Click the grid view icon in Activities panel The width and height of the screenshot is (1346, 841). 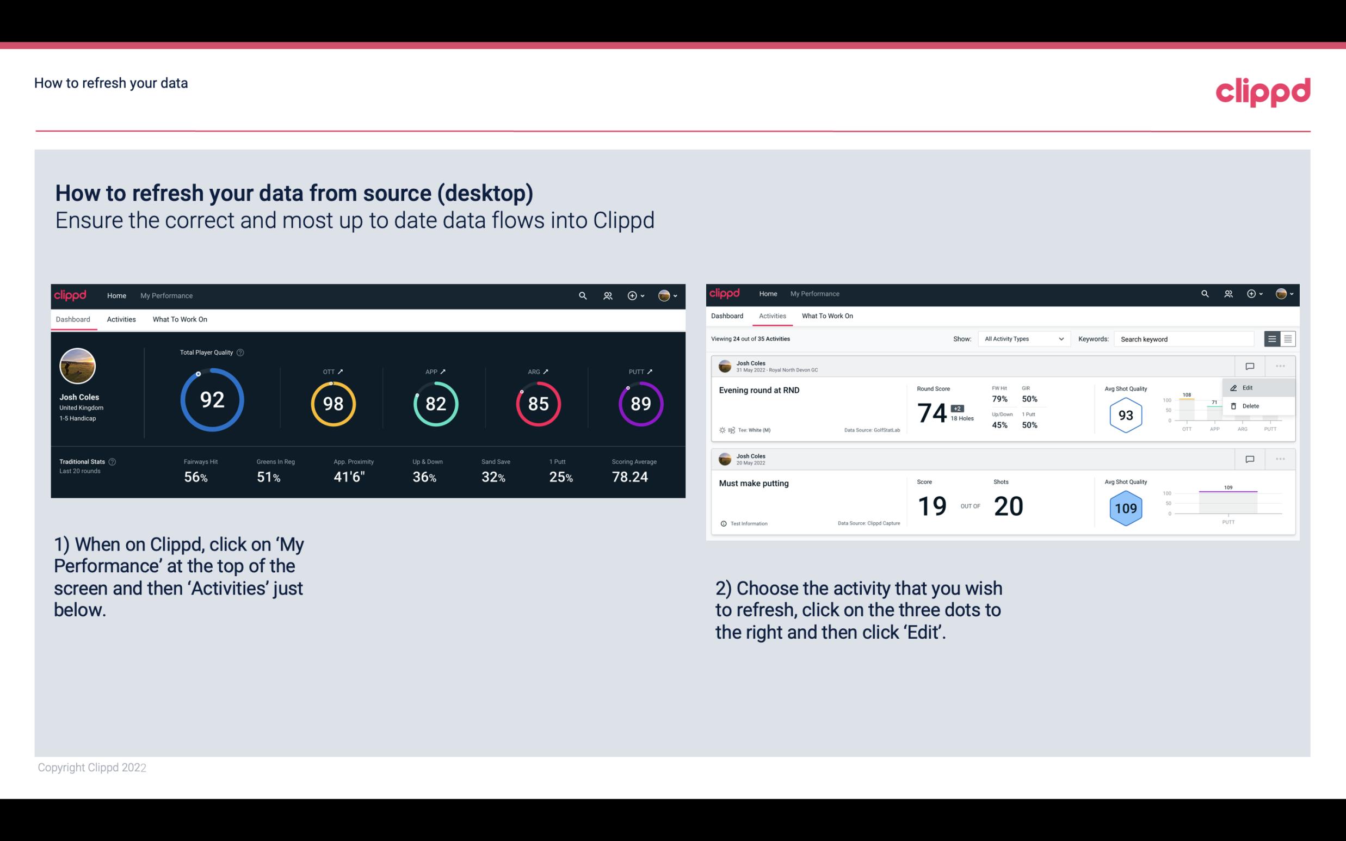[1288, 339]
